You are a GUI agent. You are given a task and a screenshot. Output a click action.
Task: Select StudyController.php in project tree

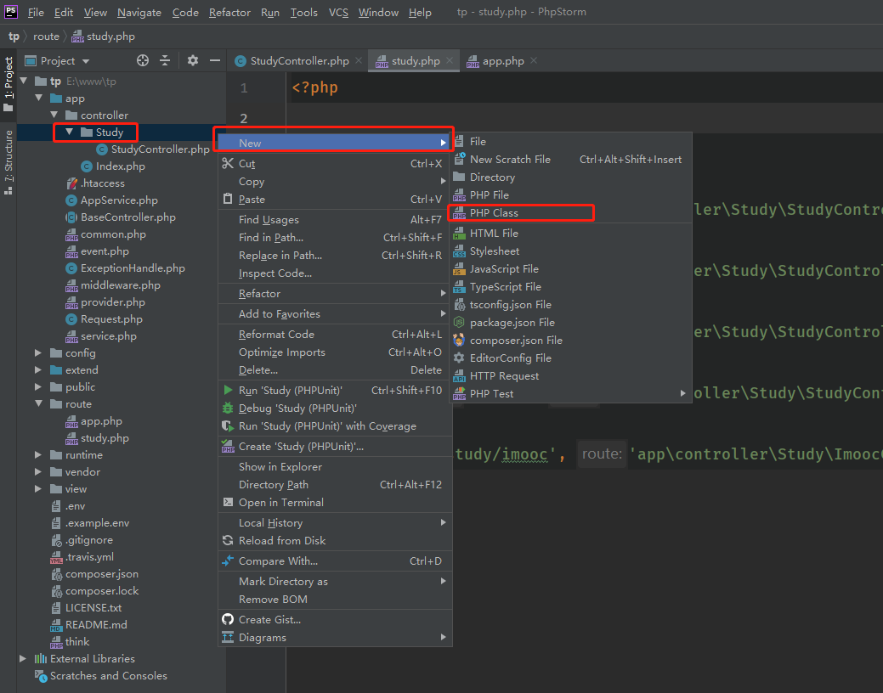pyautogui.click(x=160, y=149)
